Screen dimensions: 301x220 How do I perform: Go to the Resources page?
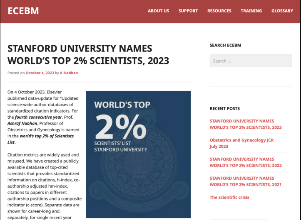pos(219,11)
